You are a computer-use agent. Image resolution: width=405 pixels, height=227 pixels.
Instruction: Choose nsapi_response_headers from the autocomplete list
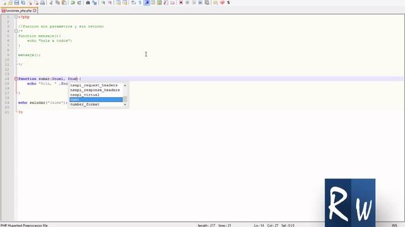96,90
